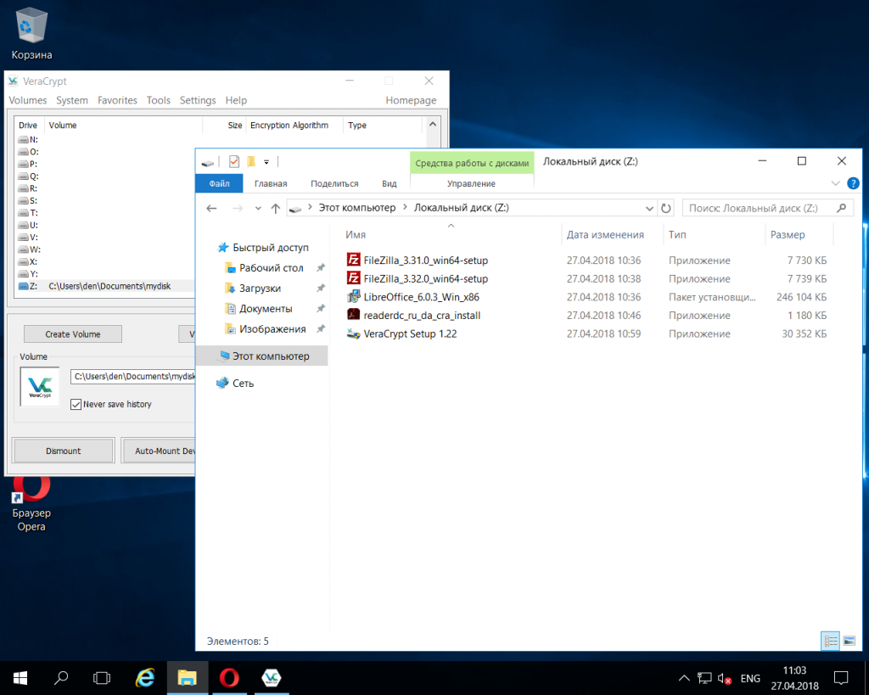
Task: Click Dismount button in VeraCrypt
Action: 63,451
